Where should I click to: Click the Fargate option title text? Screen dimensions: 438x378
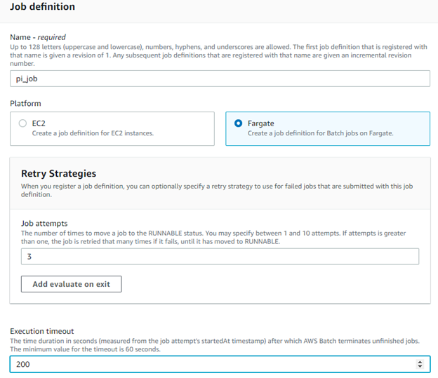(261, 123)
